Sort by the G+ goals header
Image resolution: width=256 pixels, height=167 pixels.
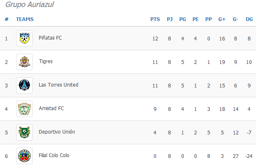point(222,19)
